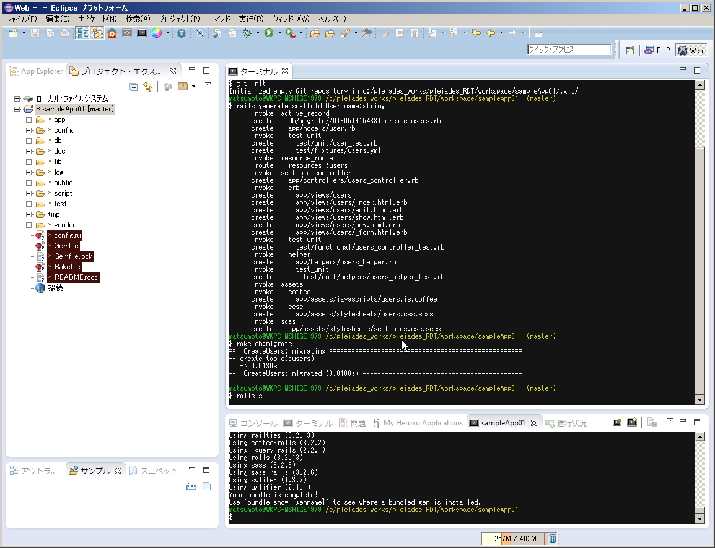Click the yellow Back navigation arrow
The width and height of the screenshot is (715, 548).
(x=491, y=33)
